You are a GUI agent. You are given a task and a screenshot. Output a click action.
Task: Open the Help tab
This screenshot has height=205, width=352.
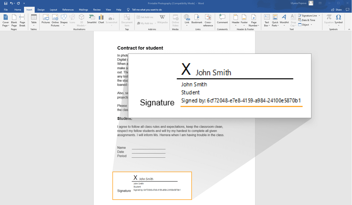(119, 10)
